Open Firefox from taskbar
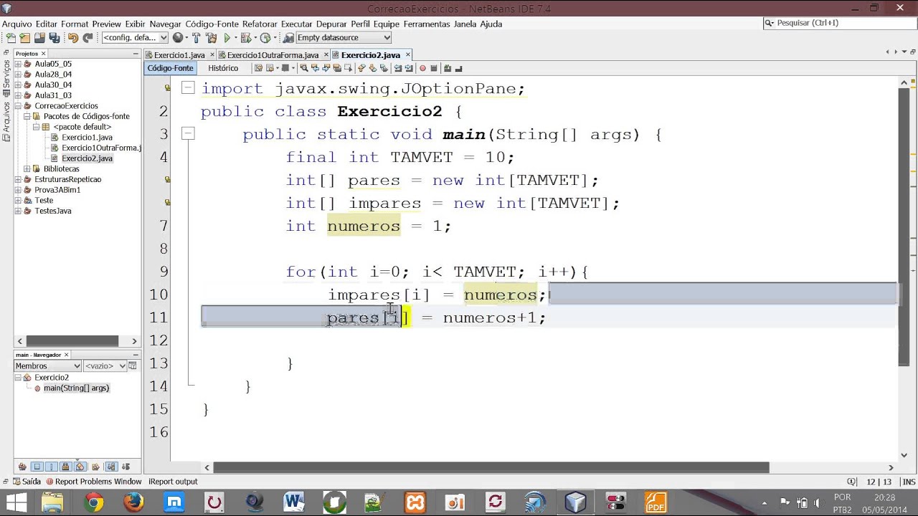This screenshot has height=516, width=918. click(133, 502)
